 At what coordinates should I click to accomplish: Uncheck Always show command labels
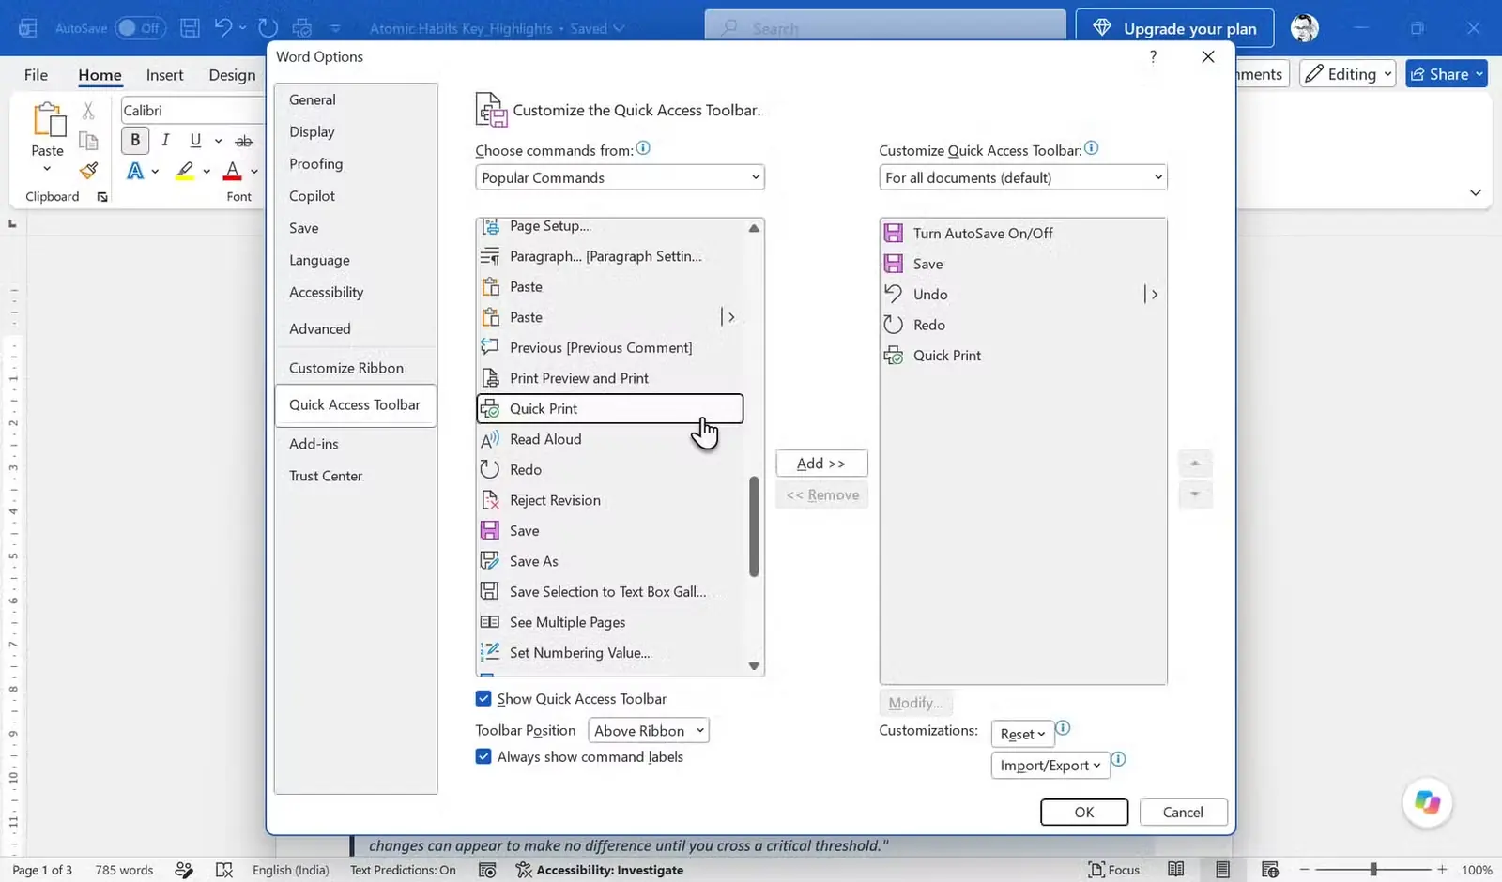(483, 756)
